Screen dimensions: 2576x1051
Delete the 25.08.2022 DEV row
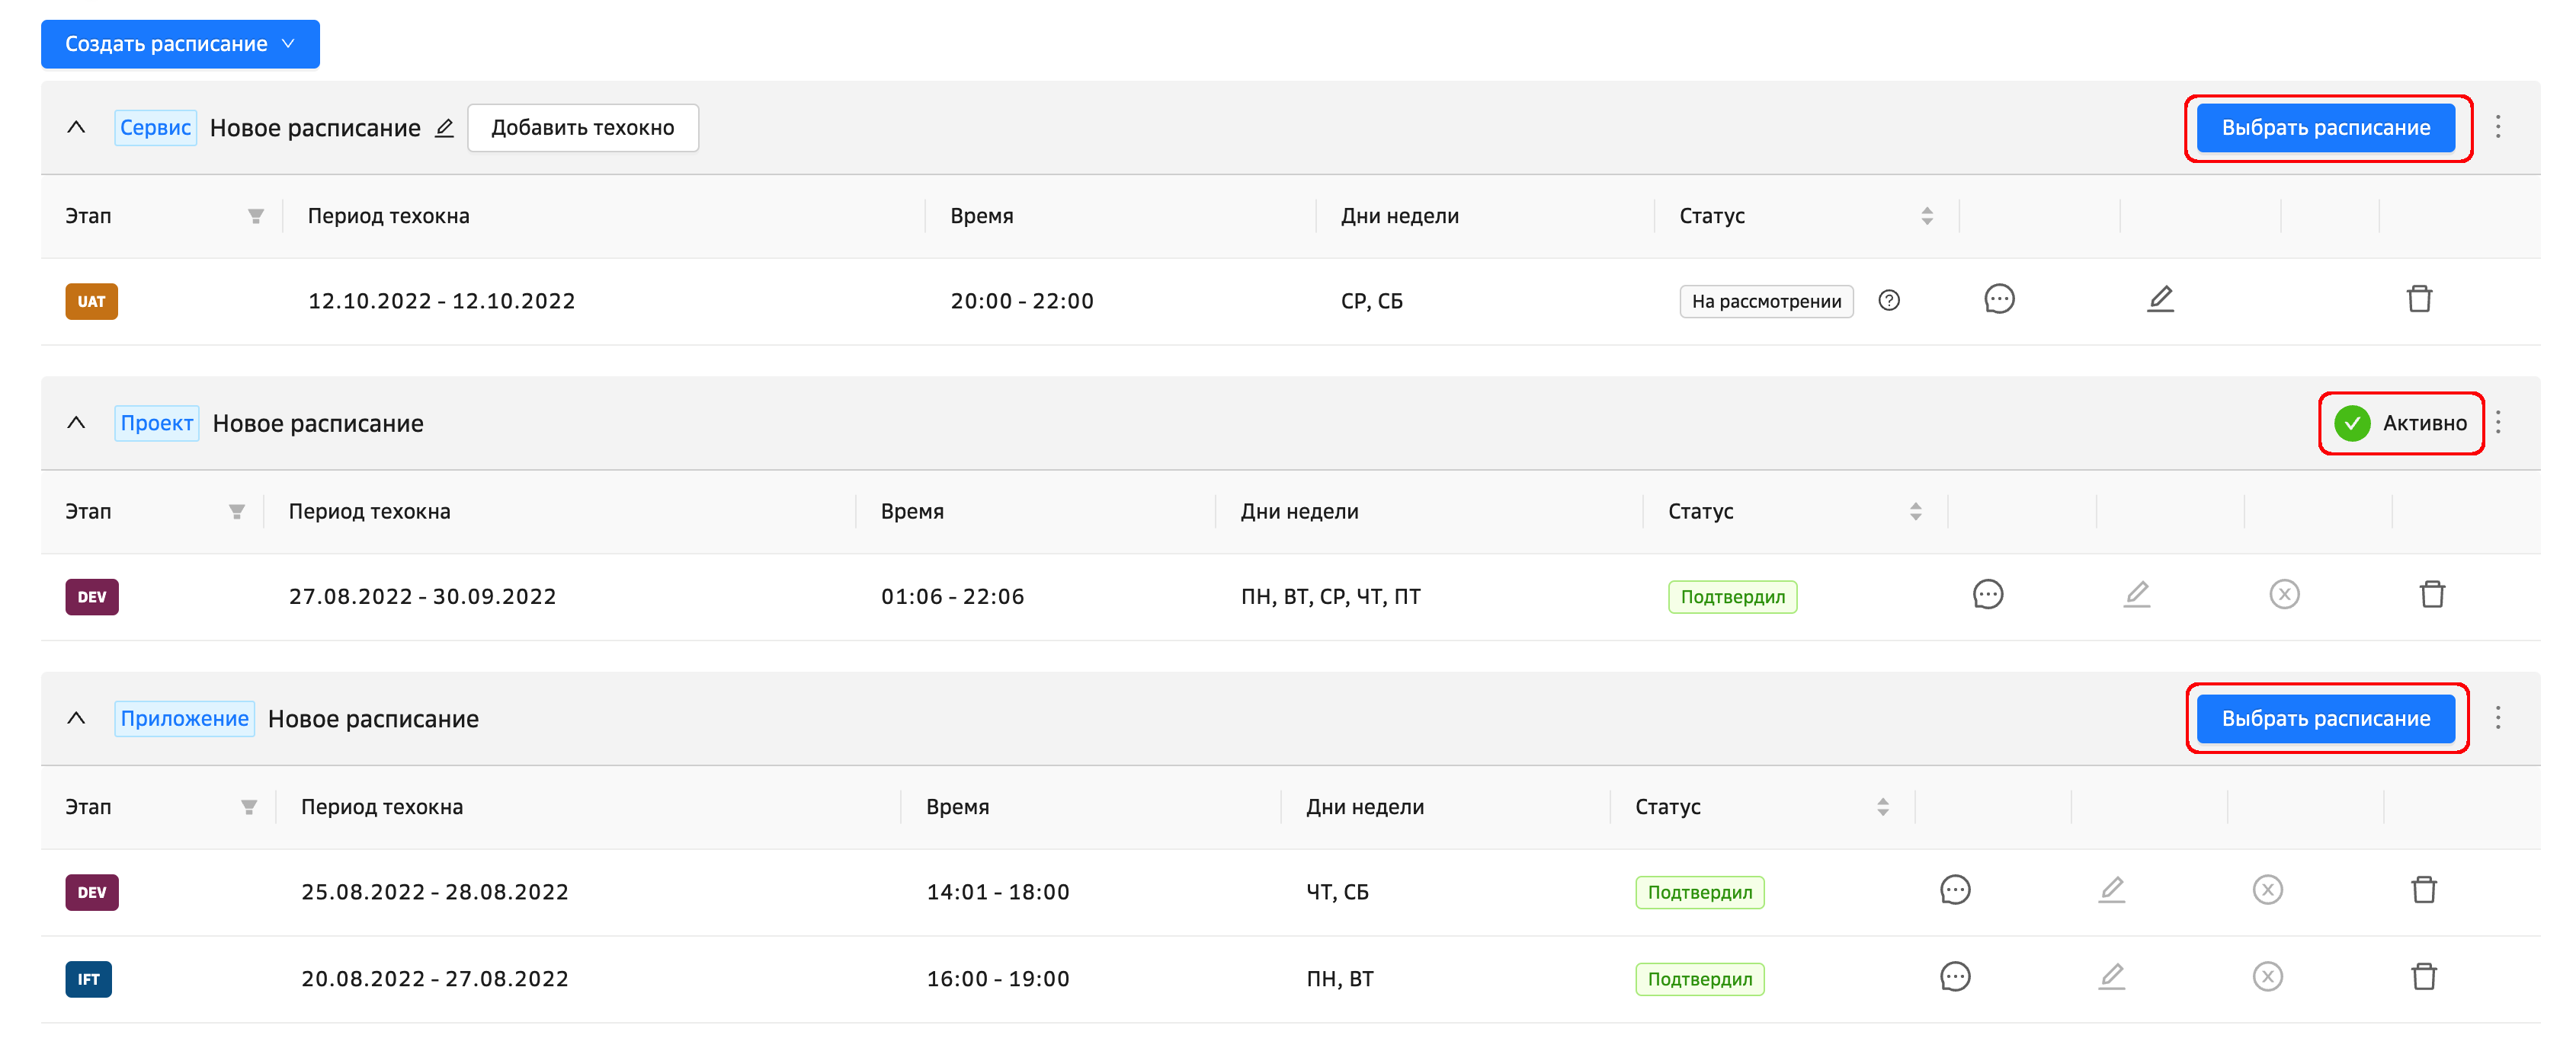tap(2423, 889)
